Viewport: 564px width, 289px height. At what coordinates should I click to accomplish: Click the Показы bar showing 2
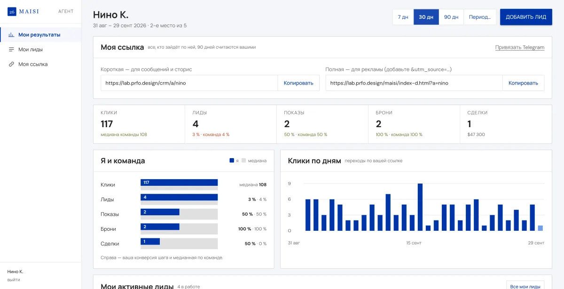[x=160, y=212]
